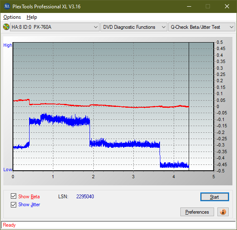Click the red Show Beta label
Screen dimensions: 237x230
pos(29,197)
